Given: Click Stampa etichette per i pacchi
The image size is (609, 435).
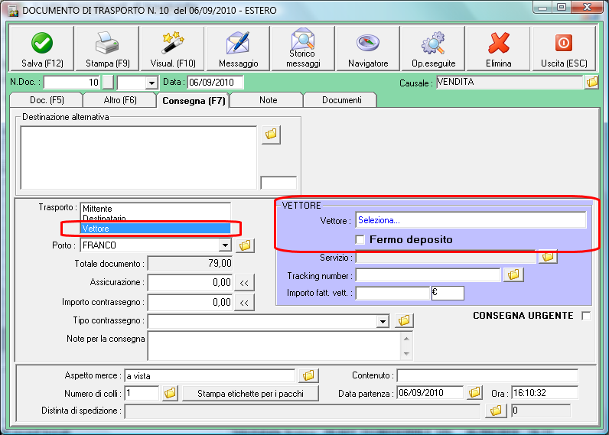Looking at the screenshot, I should (250, 394).
